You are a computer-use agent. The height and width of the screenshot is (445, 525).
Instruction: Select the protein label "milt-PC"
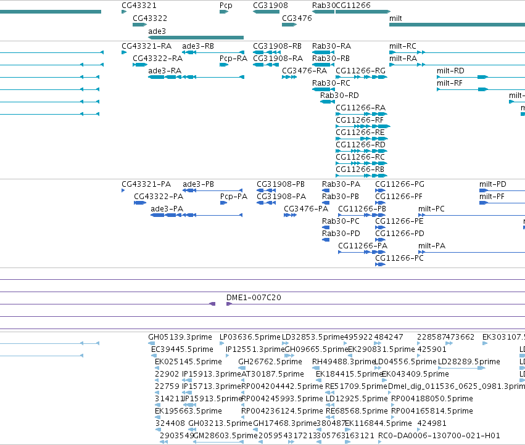431,209
